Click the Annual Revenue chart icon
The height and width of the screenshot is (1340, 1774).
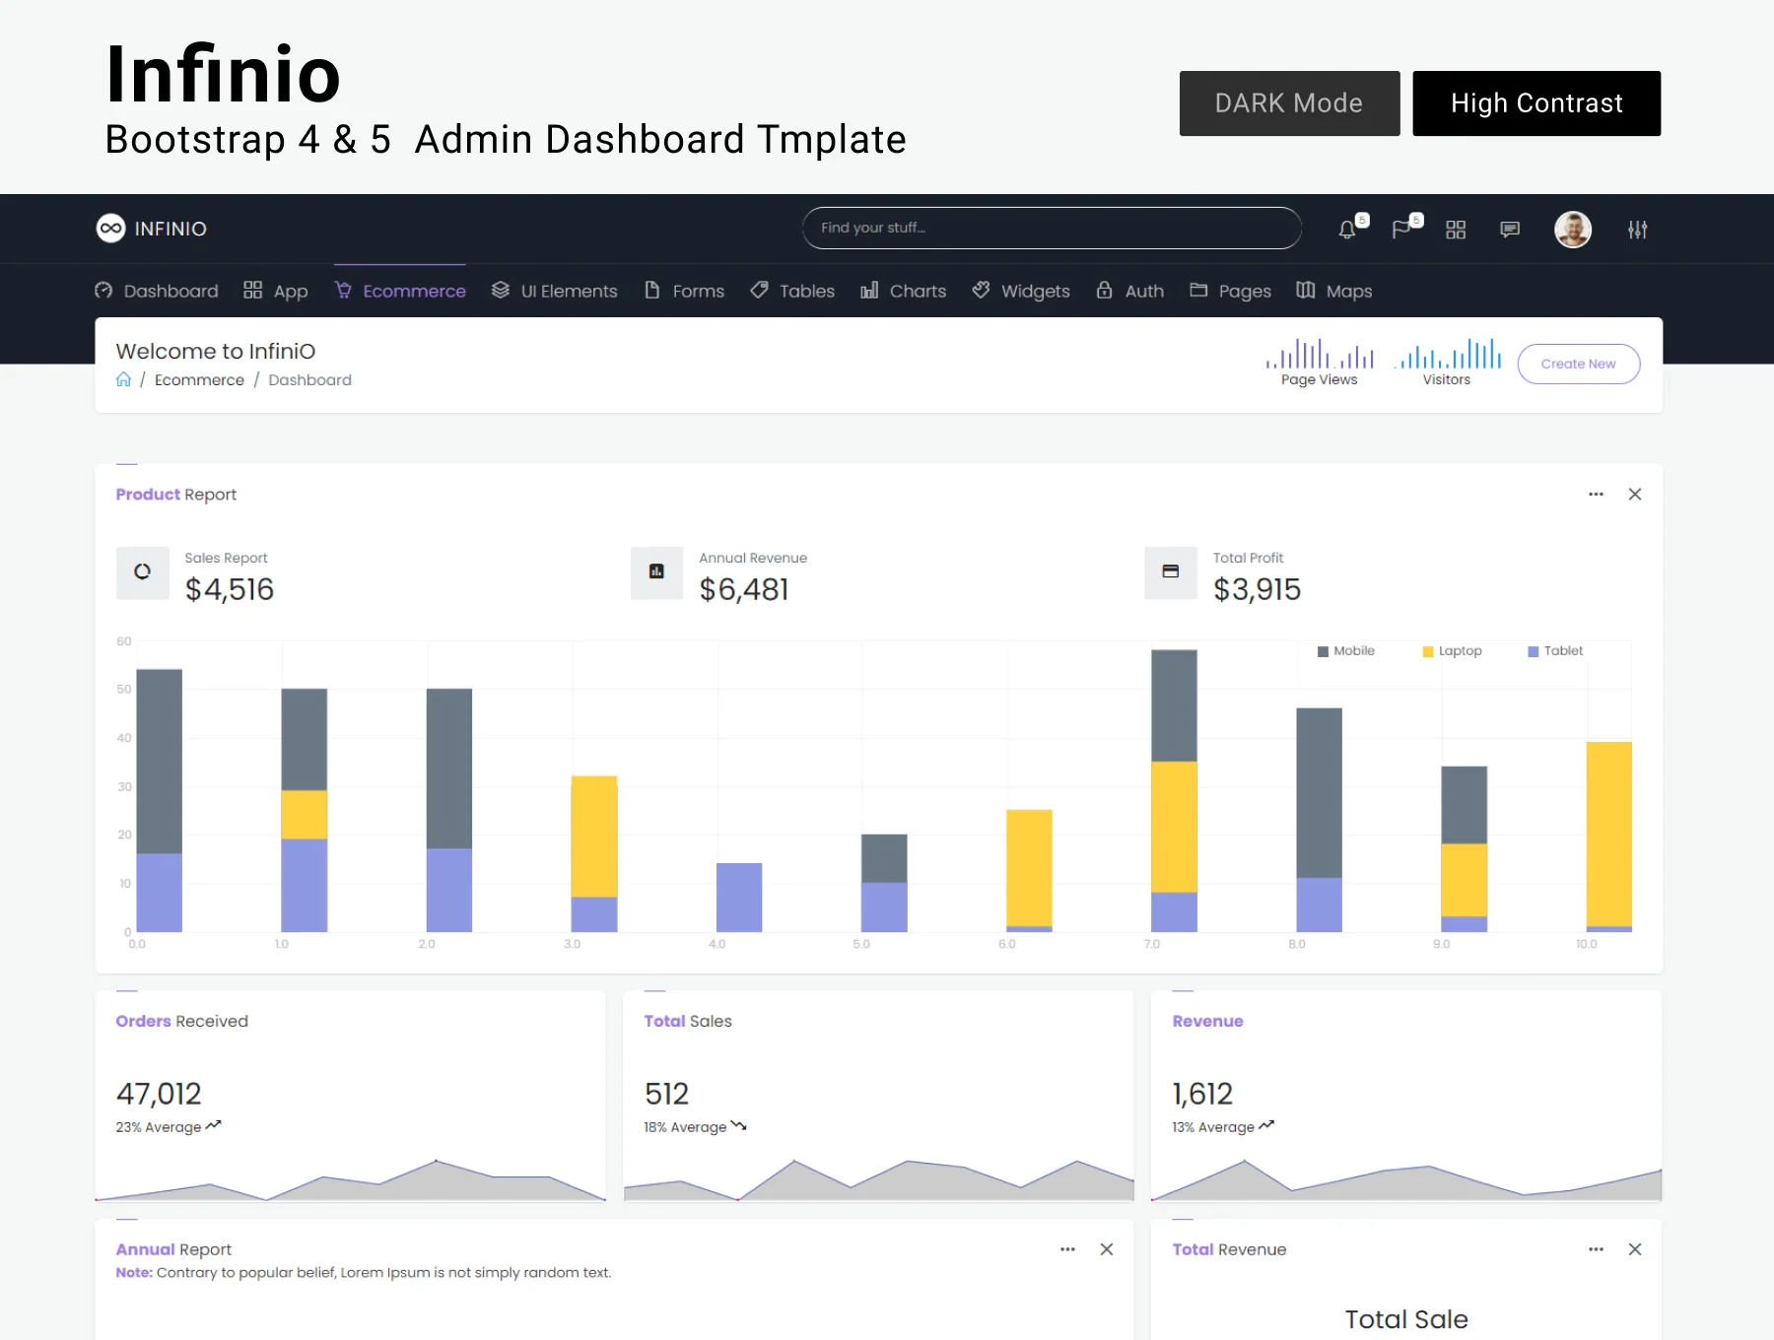(656, 572)
